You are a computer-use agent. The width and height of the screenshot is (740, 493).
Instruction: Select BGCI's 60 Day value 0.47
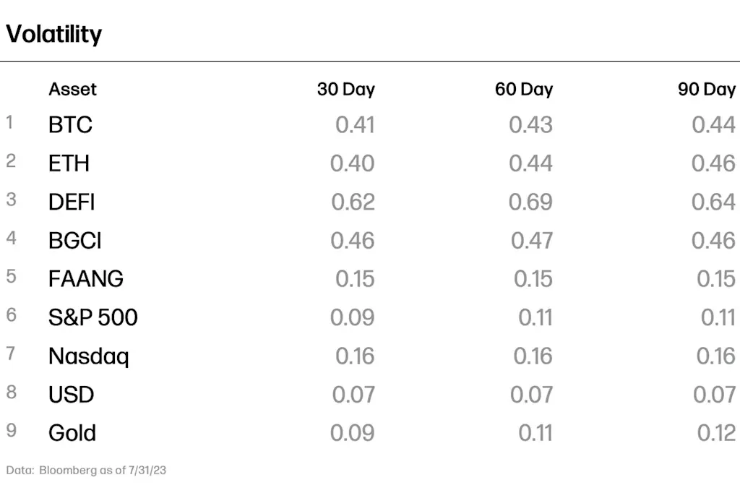pos(532,241)
